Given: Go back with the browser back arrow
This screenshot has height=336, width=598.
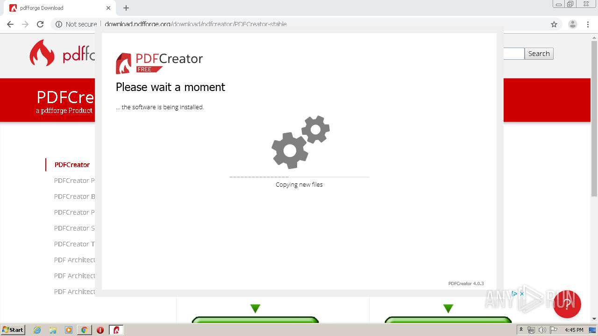Looking at the screenshot, I should coord(10,24).
